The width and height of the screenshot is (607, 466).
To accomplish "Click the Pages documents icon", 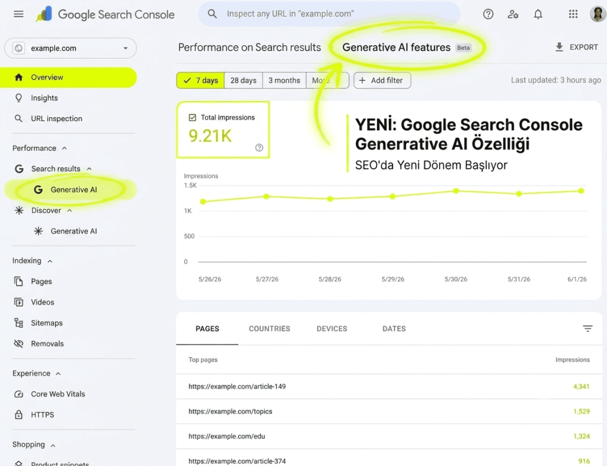I will pyautogui.click(x=18, y=281).
